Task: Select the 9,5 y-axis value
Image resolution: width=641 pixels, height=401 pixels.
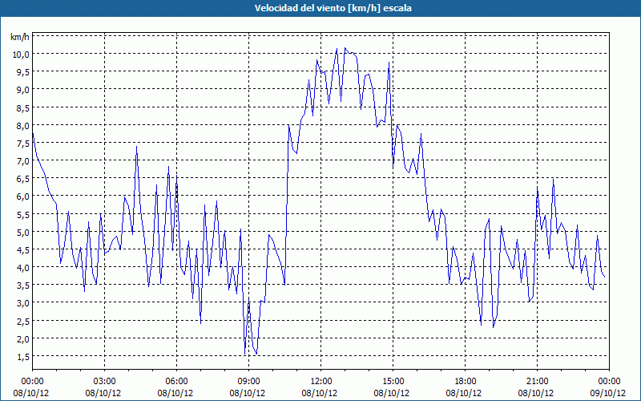Action: (22, 72)
